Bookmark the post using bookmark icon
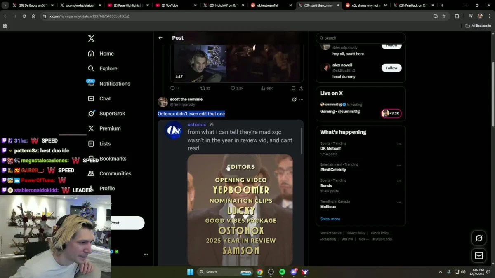The image size is (495, 278). click(293, 89)
